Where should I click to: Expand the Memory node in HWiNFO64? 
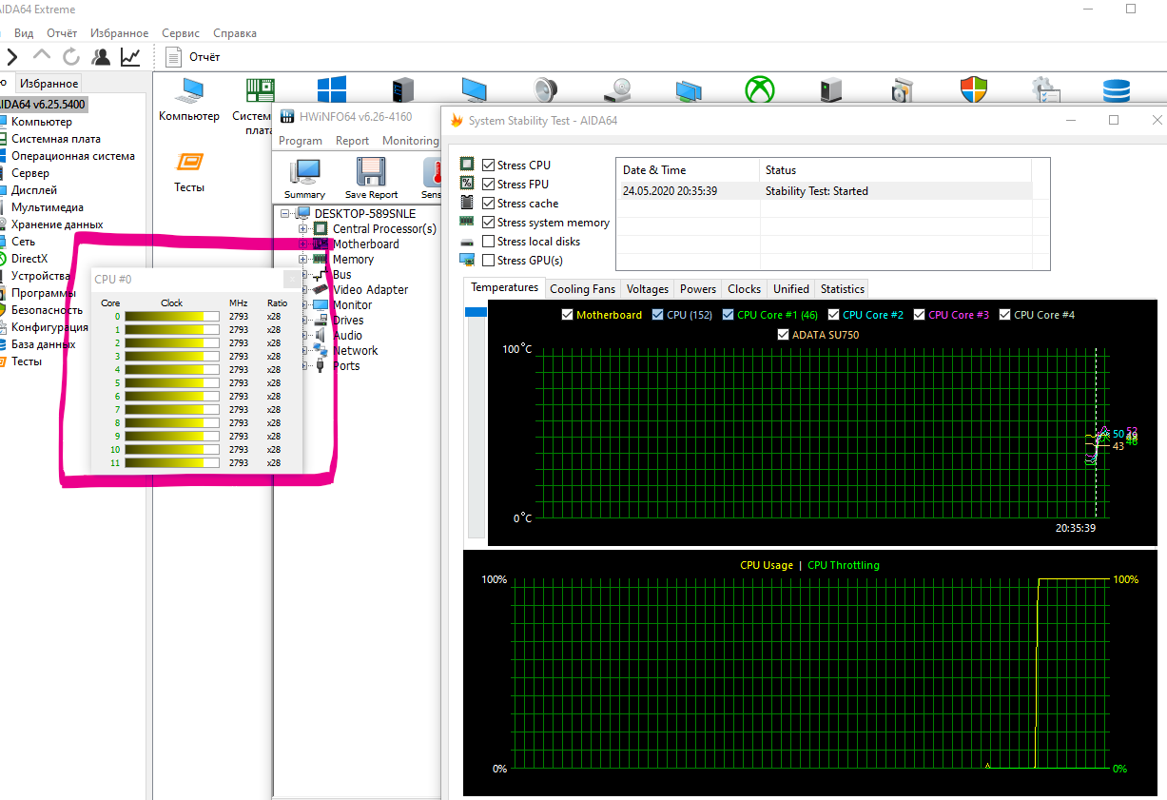click(x=303, y=259)
